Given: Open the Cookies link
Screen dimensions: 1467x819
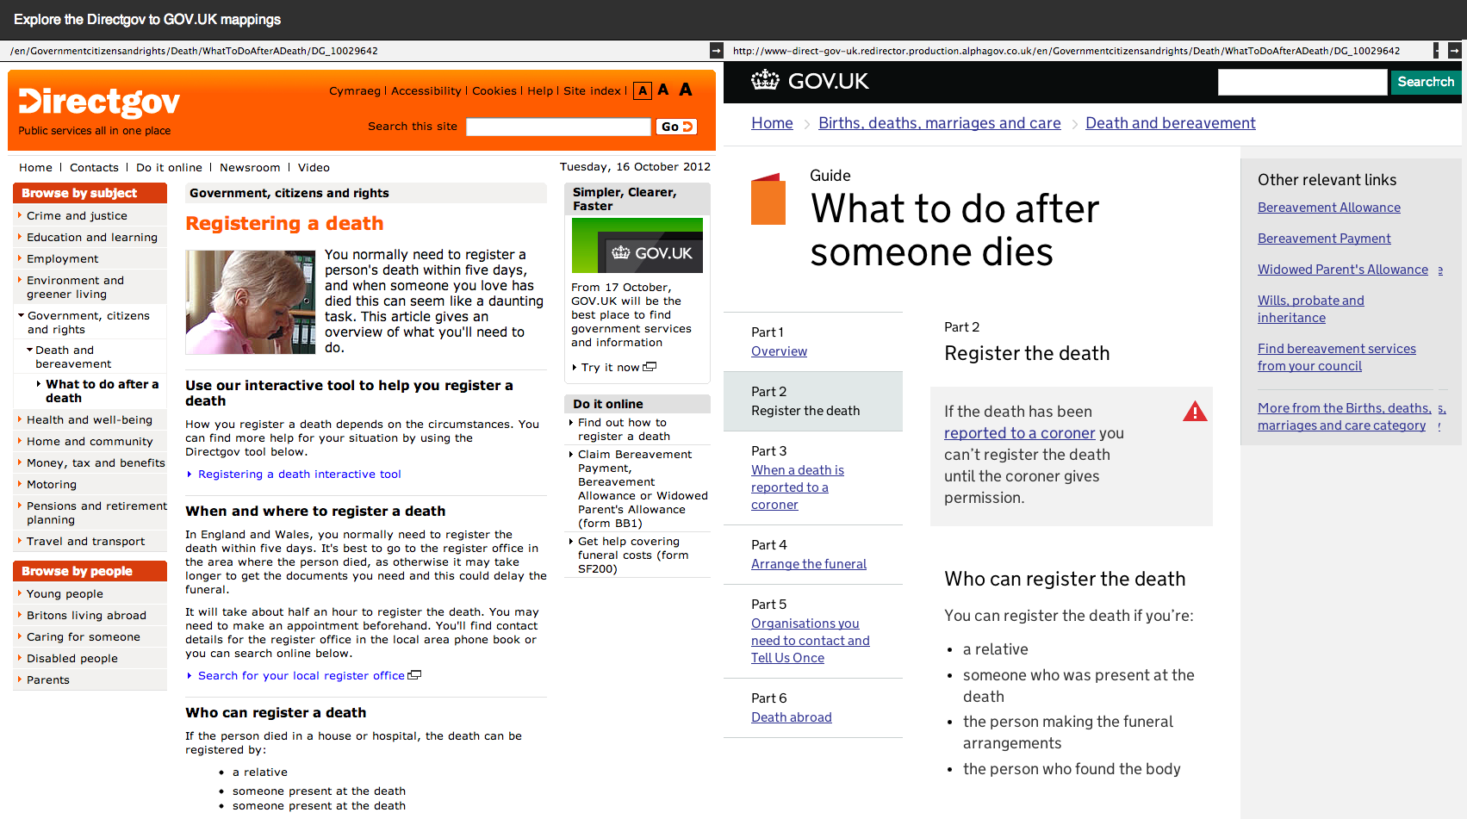Looking at the screenshot, I should [494, 91].
